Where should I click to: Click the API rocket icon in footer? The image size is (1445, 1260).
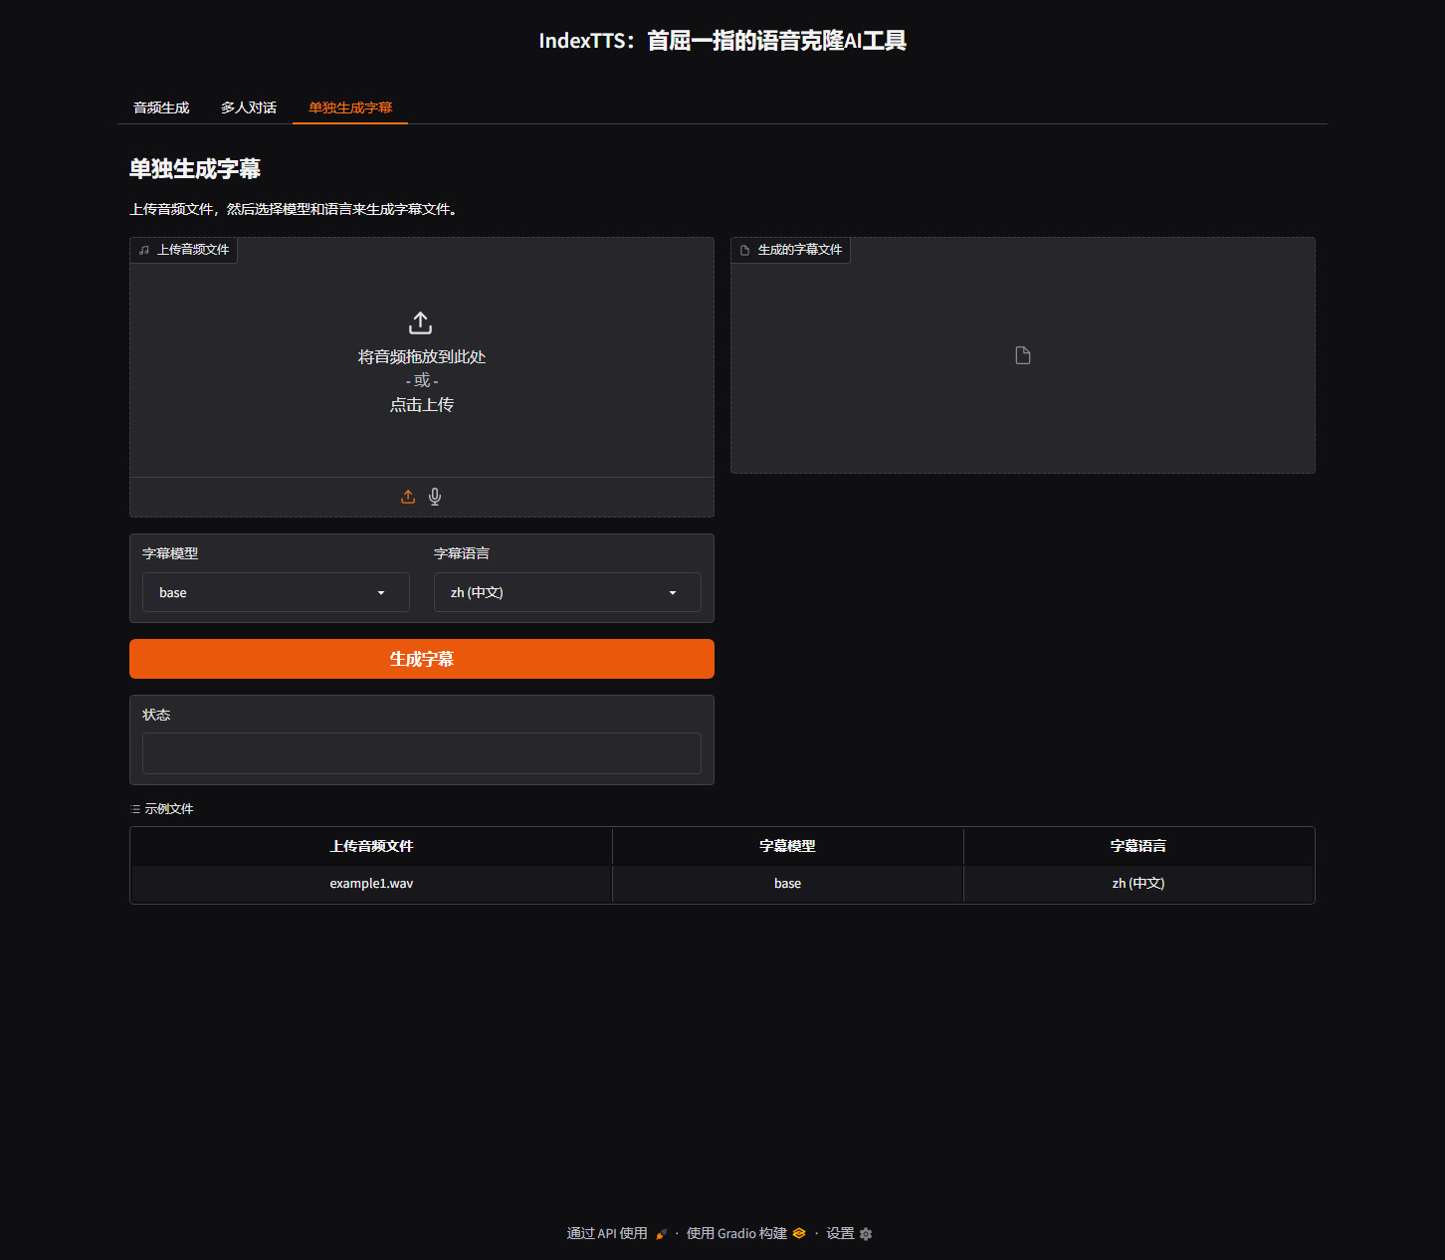(661, 1234)
